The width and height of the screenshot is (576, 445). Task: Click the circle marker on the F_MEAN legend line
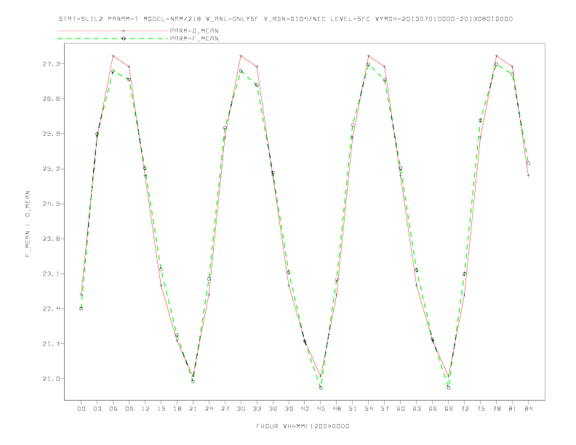(124, 39)
